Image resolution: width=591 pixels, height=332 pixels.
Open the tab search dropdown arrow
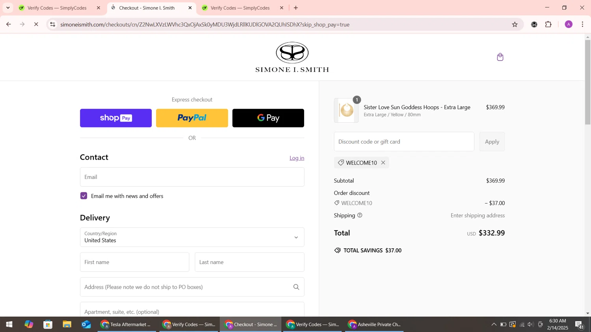pos(8,8)
